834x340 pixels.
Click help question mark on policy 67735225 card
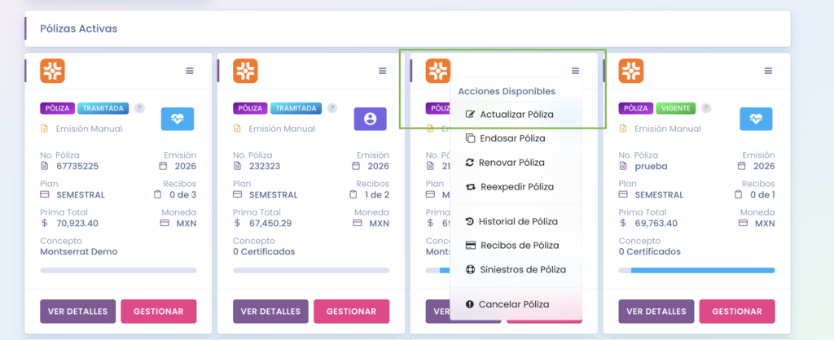139,108
